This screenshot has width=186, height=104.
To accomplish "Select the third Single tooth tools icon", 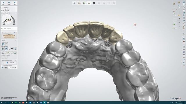I will (x=9, y=49).
